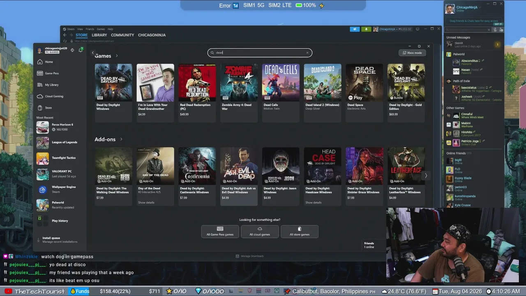This screenshot has height=296, width=526.
Task: Open the CHICAGONINJA profile tab in Steam
Action: pos(152,35)
